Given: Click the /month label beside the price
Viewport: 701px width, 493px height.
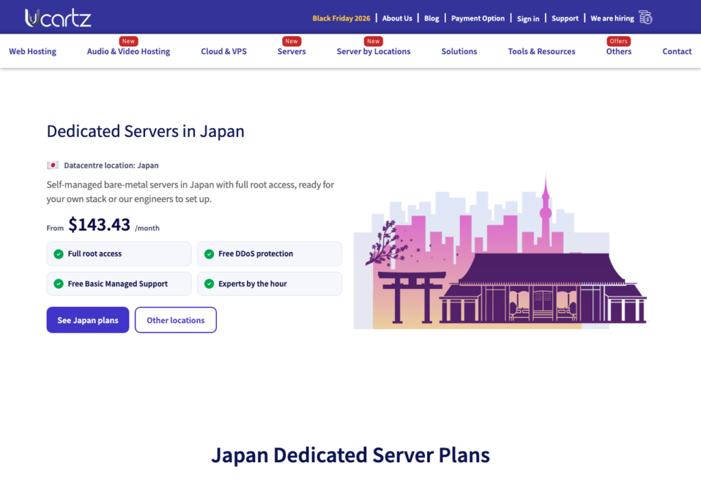Looking at the screenshot, I should click(147, 228).
